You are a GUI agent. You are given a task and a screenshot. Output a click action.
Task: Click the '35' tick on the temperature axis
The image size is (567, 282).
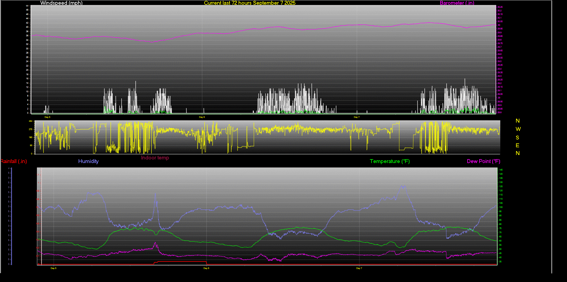501,261
